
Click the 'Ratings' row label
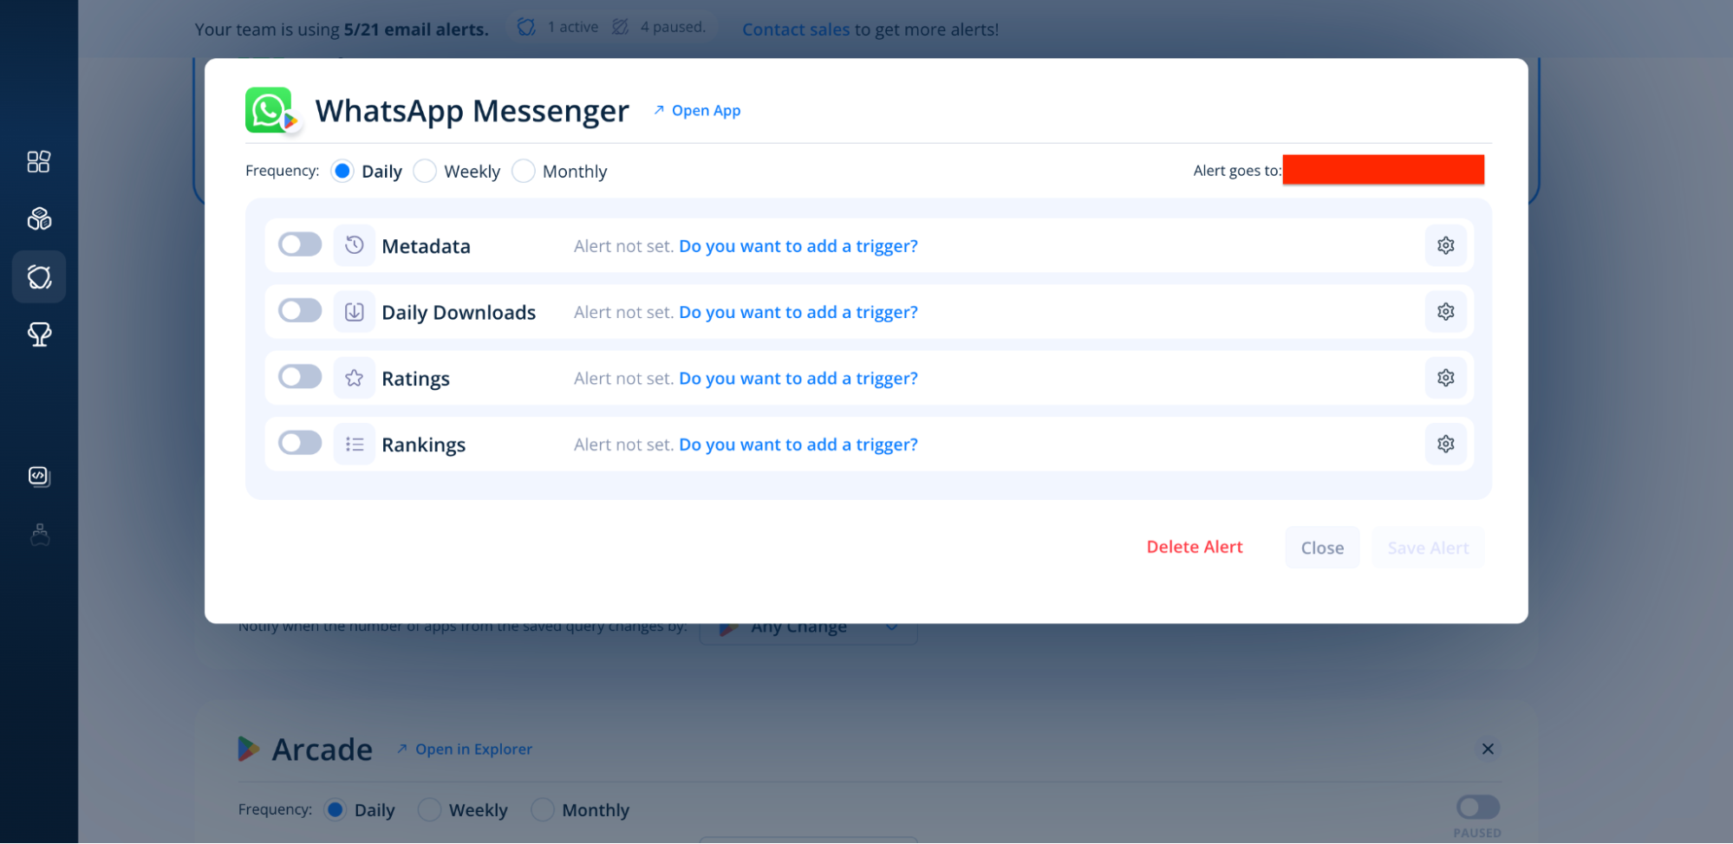click(415, 379)
